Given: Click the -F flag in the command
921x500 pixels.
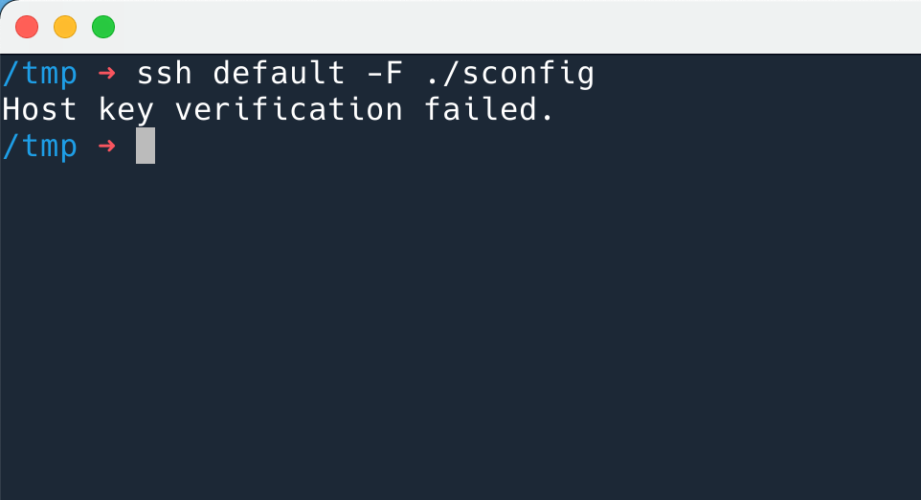Looking at the screenshot, I should click(x=385, y=74).
